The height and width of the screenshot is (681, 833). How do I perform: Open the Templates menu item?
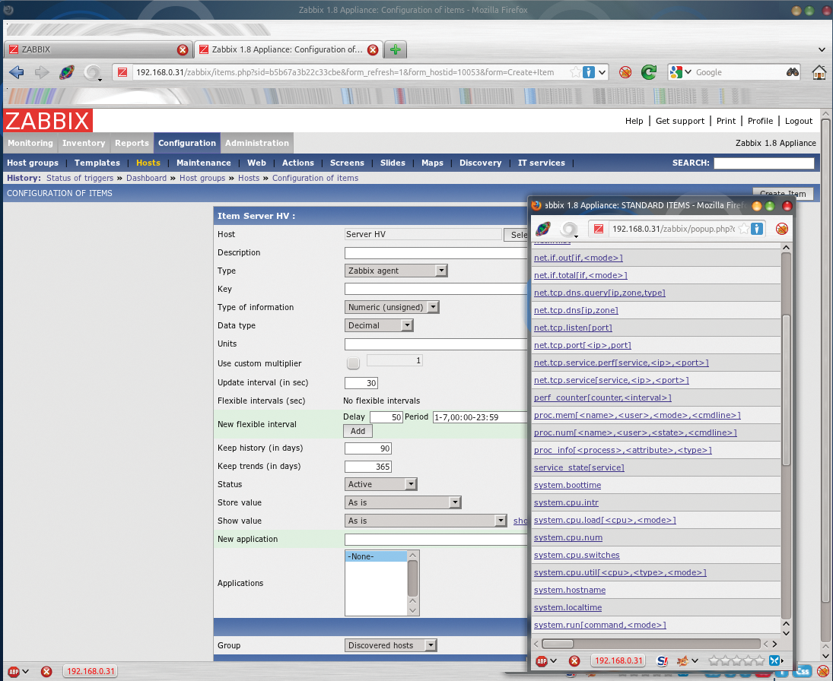pos(97,162)
